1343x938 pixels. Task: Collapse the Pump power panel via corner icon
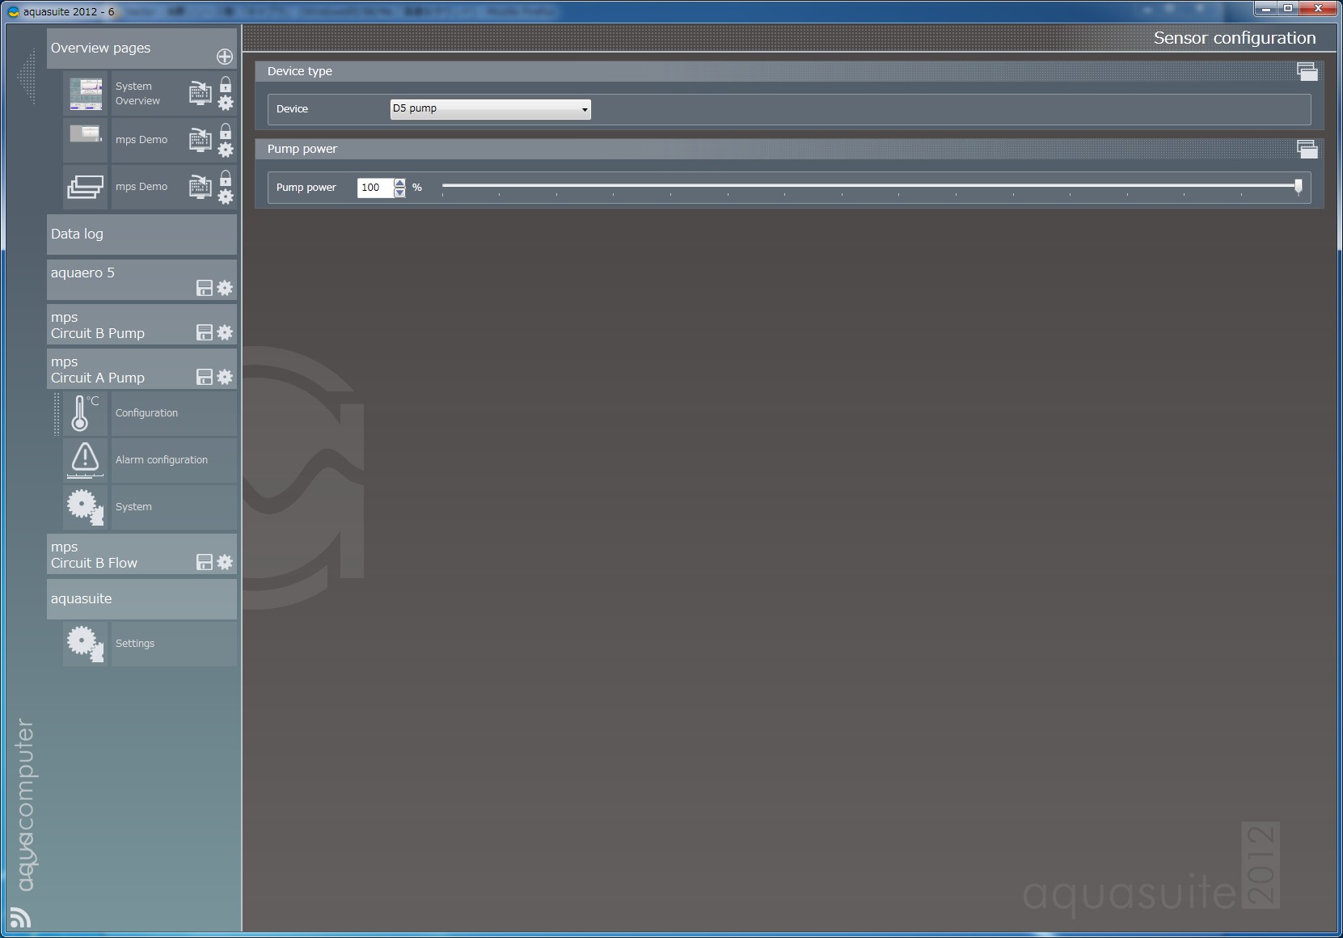tap(1307, 149)
